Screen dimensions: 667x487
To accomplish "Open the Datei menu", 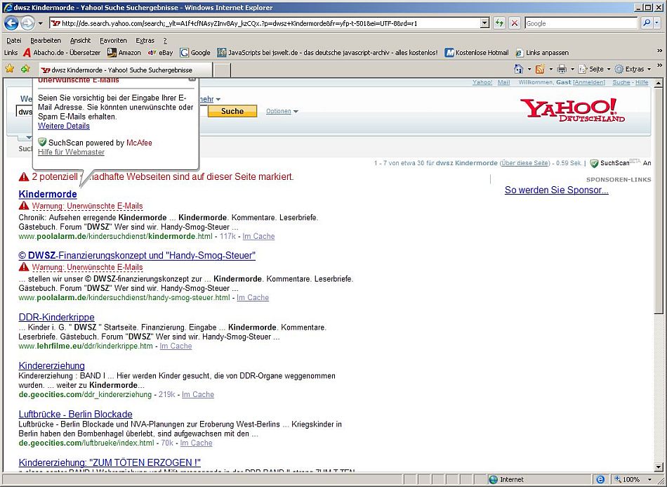I will coord(13,41).
